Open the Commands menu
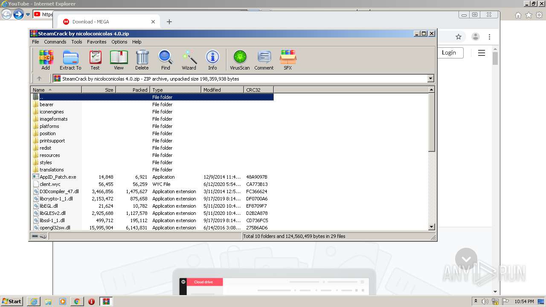The width and height of the screenshot is (546, 307). [x=55, y=42]
